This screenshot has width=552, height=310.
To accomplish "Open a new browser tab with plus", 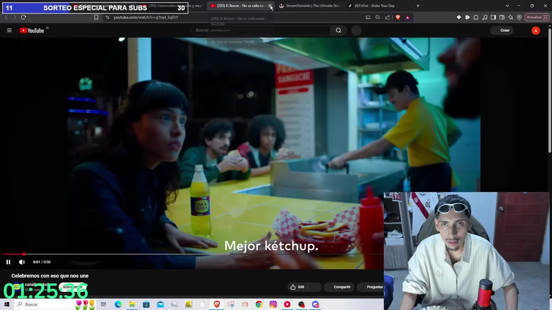I will point(418,6).
